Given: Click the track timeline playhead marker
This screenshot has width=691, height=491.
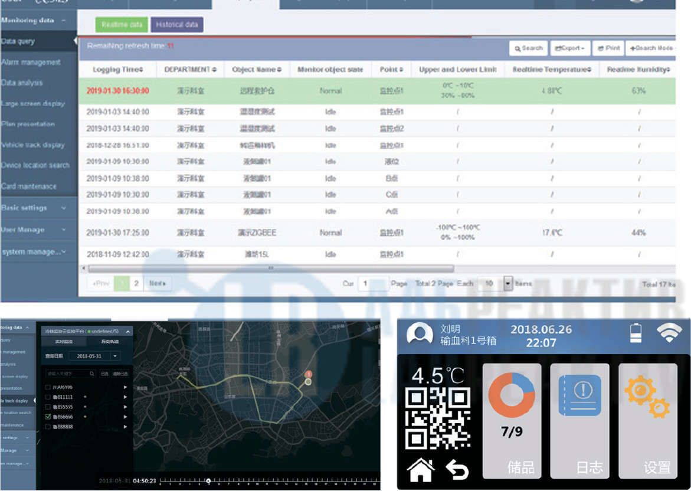Looking at the screenshot, I should click(x=208, y=481).
